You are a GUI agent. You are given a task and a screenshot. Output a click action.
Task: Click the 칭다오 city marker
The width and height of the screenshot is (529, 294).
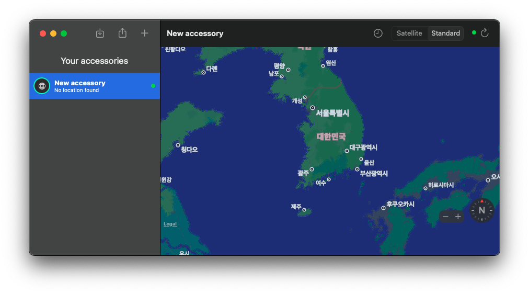coord(178,145)
